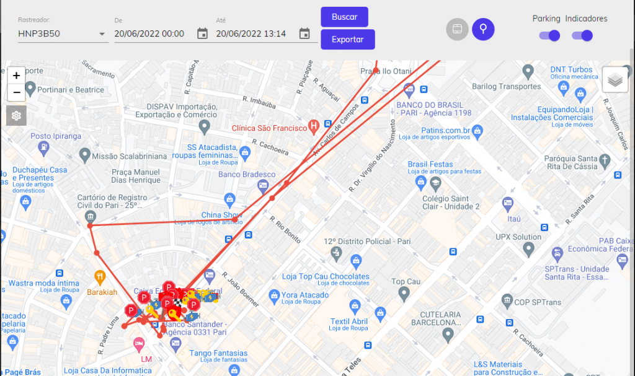Click the Brasil Festas shop pin
The height and width of the screenshot is (376, 635).
[x=421, y=183]
